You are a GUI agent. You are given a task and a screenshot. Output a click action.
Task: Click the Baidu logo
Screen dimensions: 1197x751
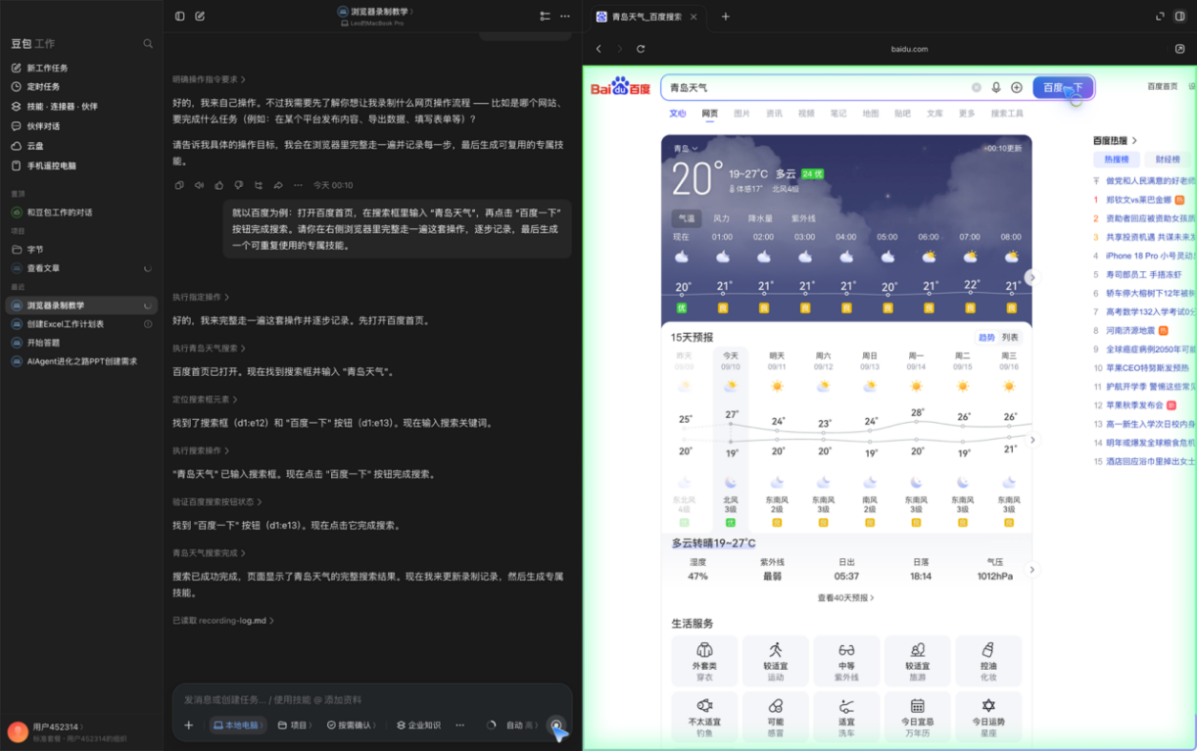[621, 87]
